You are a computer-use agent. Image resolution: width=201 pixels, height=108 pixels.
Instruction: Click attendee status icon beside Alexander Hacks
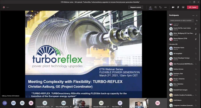pos(196,48)
